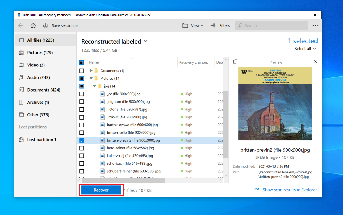
Task: Check the britten-cello (file 900x900).jpg checkbox
Action: click(82, 133)
